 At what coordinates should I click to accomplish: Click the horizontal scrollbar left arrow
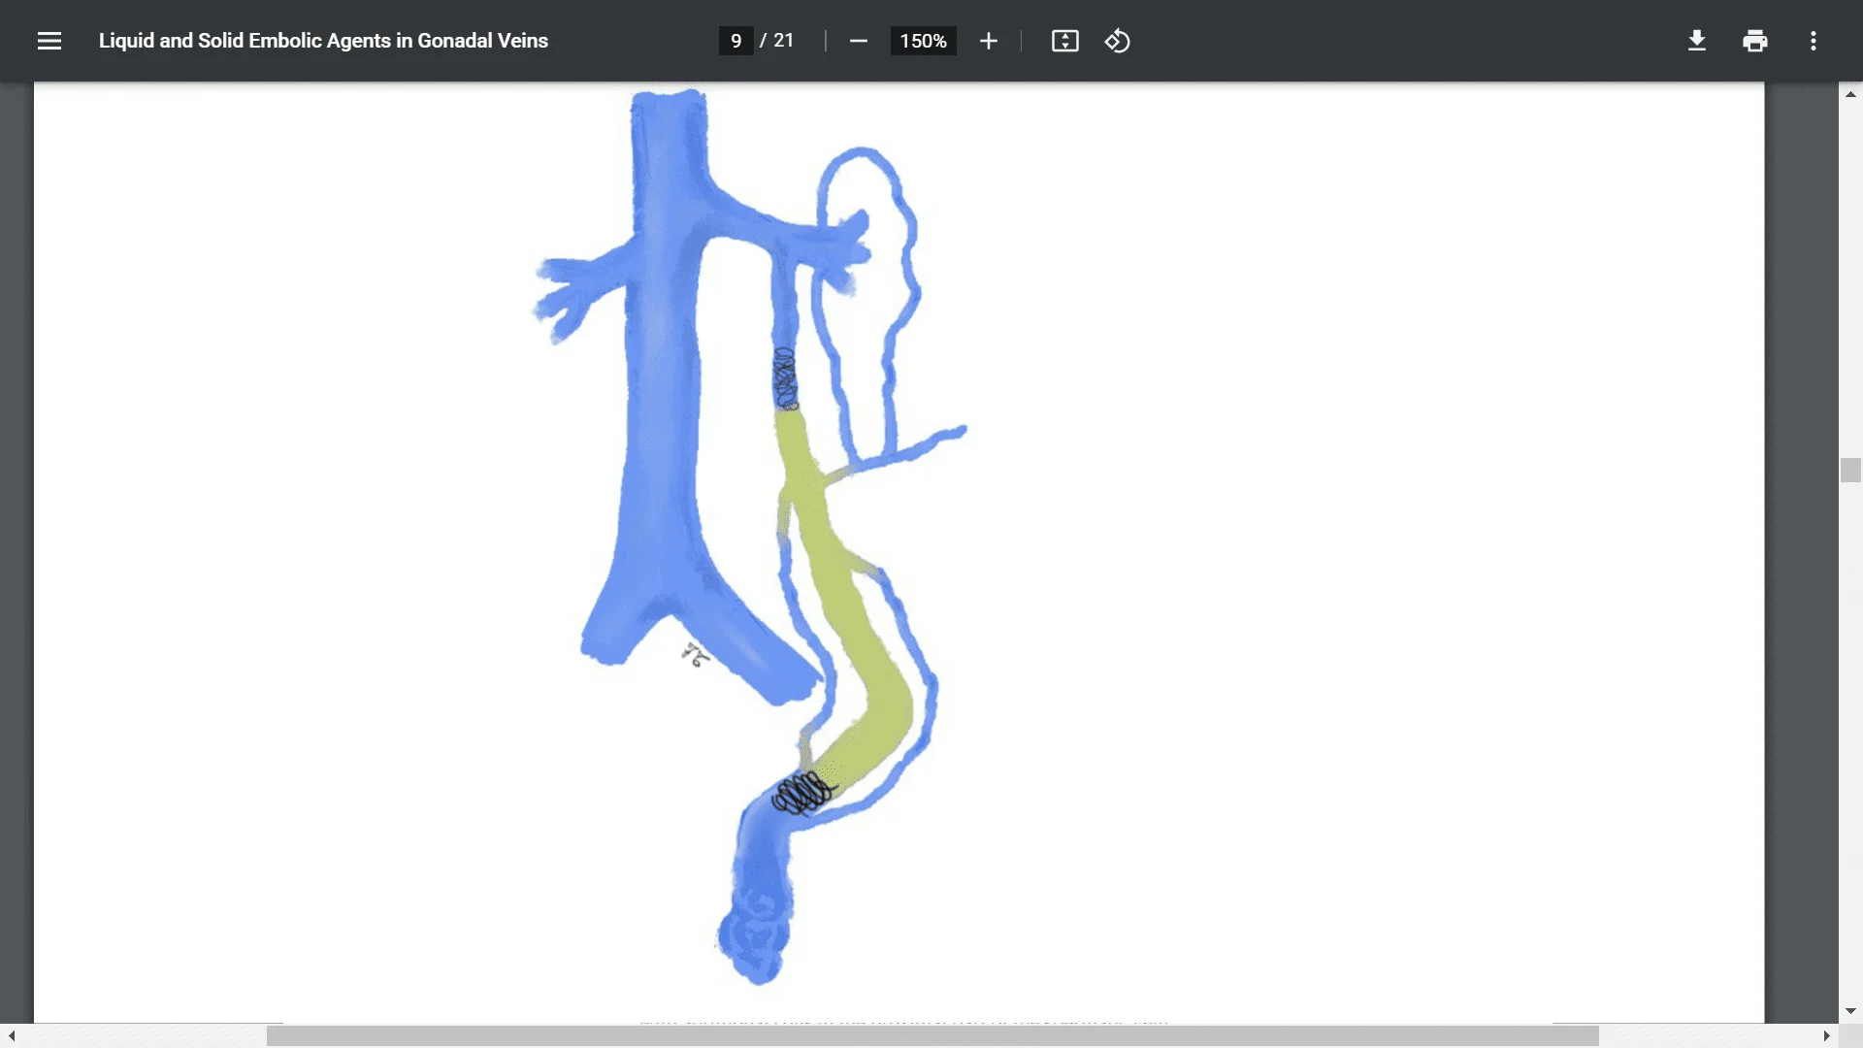coord(12,1035)
